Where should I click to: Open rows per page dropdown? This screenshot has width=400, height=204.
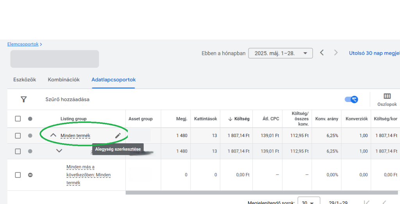(x=308, y=202)
